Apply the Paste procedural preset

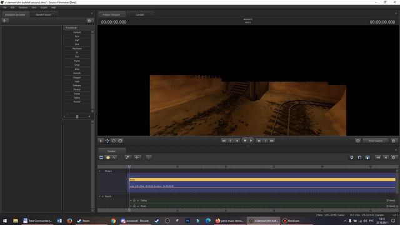(77, 61)
